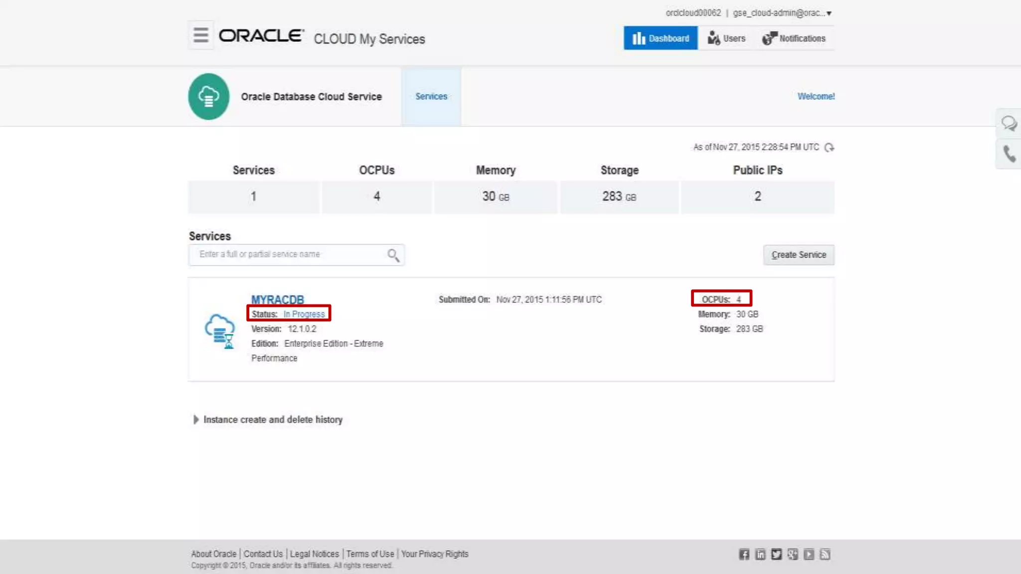Click the Memory summary tile 30 GB
This screenshot has height=574, width=1021.
tap(496, 197)
